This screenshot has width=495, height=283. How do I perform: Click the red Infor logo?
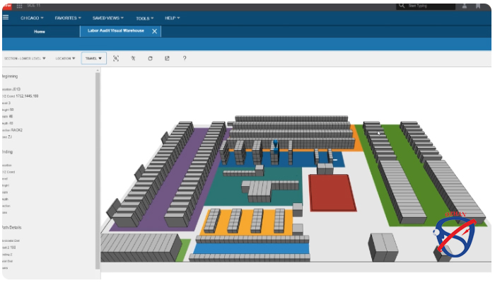click(x=7, y=6)
